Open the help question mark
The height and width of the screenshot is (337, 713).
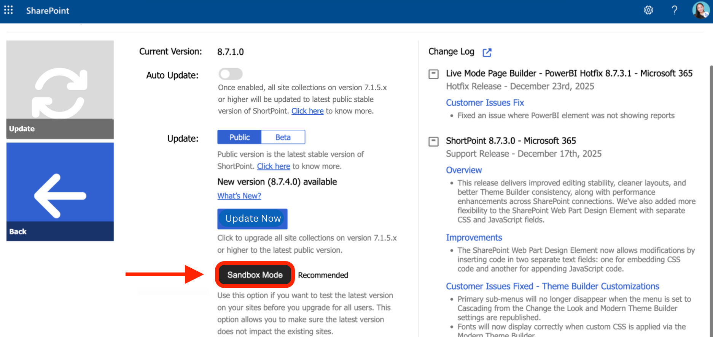point(674,10)
